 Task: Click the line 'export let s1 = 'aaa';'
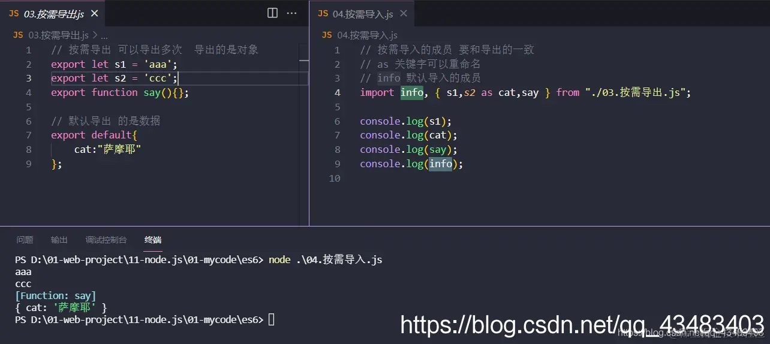115,64
